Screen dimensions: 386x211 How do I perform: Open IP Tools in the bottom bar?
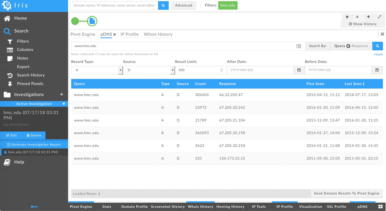point(259,207)
